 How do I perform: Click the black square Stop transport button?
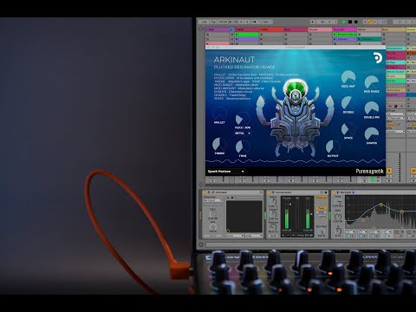350,22
